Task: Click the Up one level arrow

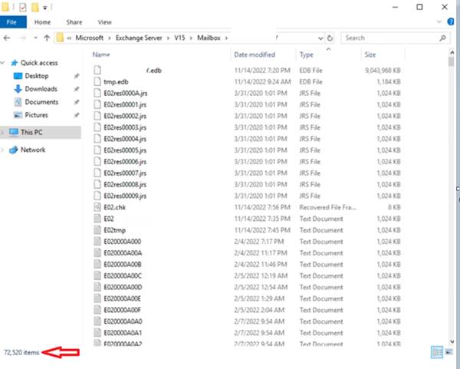Action: point(47,37)
